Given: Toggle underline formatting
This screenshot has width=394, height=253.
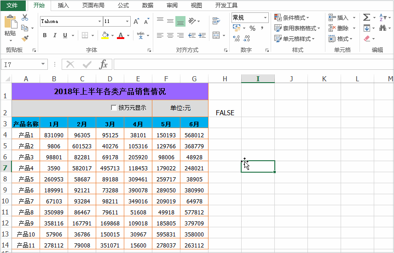Looking at the screenshot, I should click(65, 35).
